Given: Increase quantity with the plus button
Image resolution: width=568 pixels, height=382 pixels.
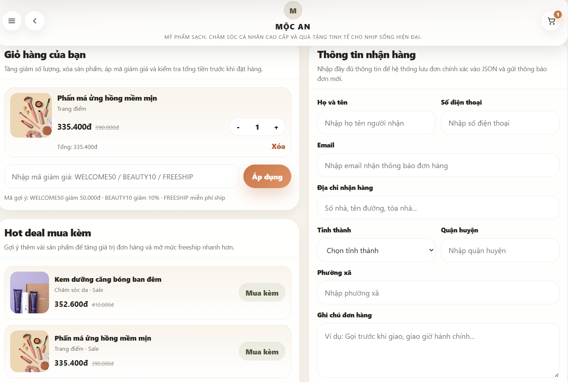Looking at the screenshot, I should pyautogui.click(x=276, y=127).
